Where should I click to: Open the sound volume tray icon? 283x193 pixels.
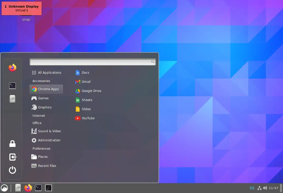(x=265, y=188)
